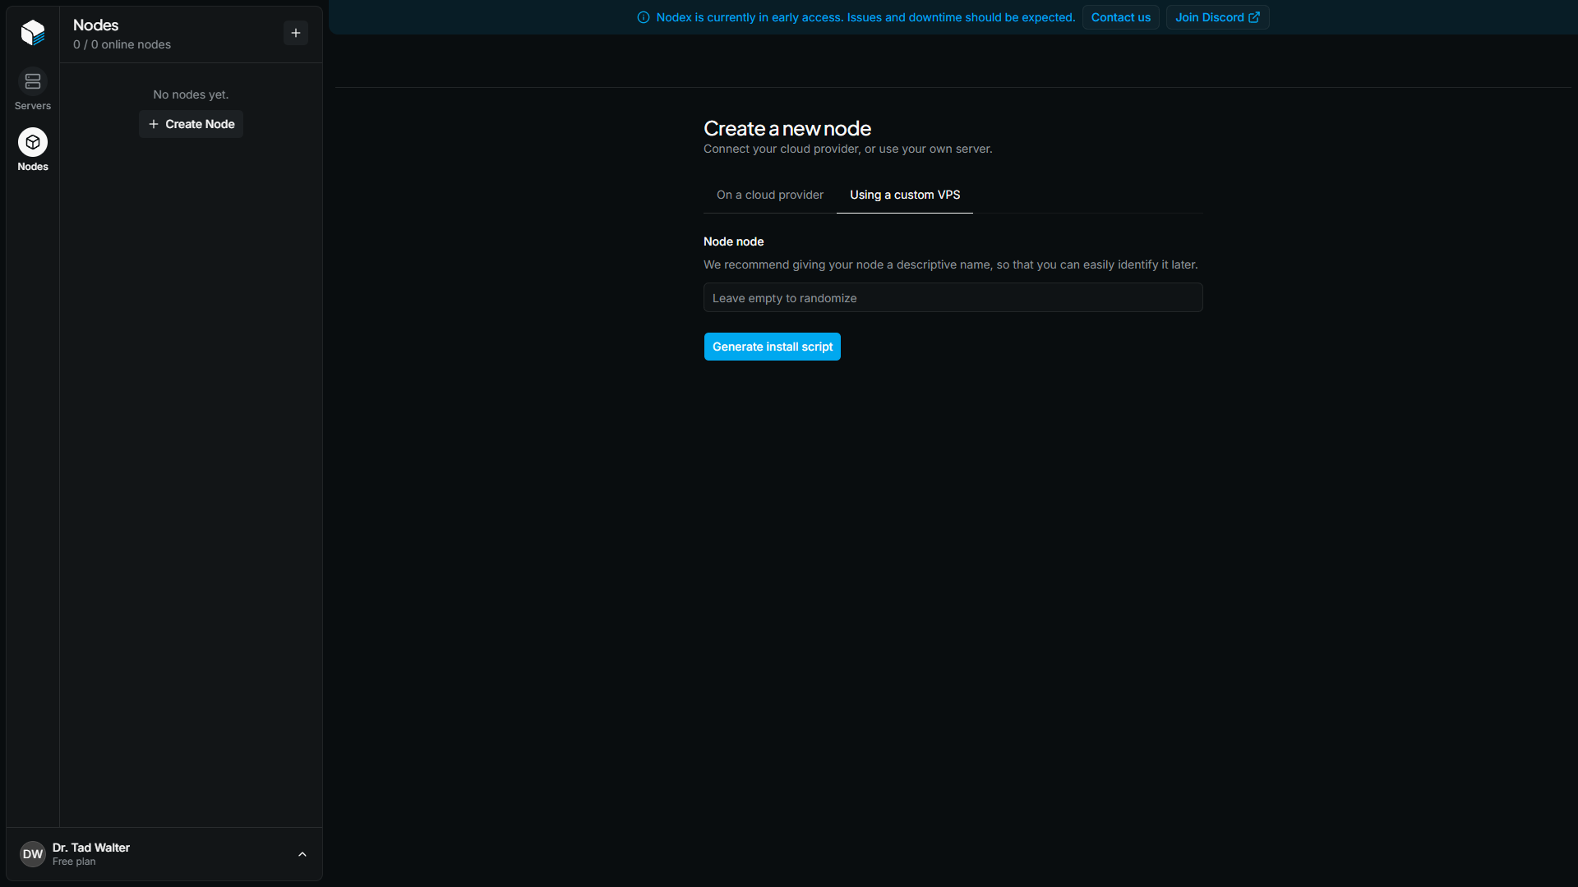The height and width of the screenshot is (887, 1578).
Task: Click the early access banner message
Action: [865, 17]
